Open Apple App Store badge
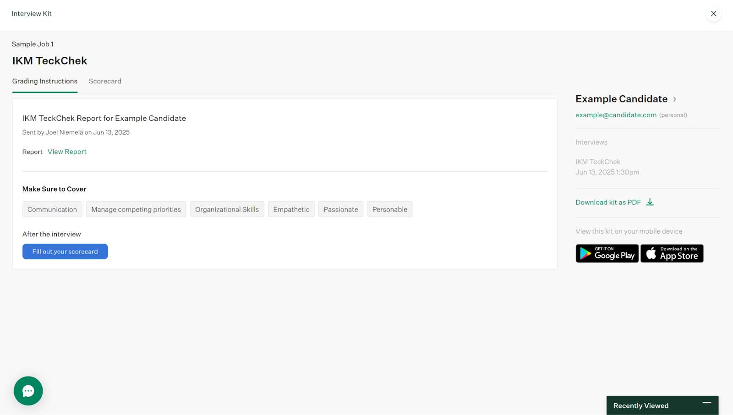This screenshot has width=733, height=415. 672,253
